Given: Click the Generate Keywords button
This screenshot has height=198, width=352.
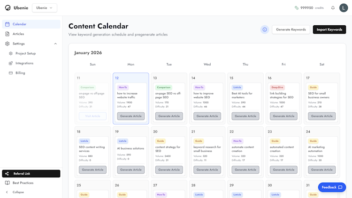Looking at the screenshot, I should [x=291, y=29].
